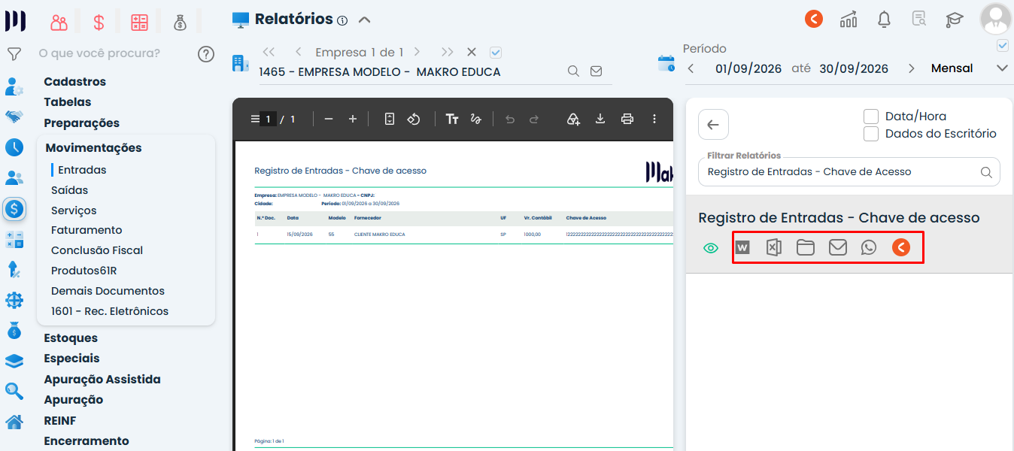The width and height of the screenshot is (1014, 451).
Task: Open the Demais Documentos menu item
Action: pos(108,291)
